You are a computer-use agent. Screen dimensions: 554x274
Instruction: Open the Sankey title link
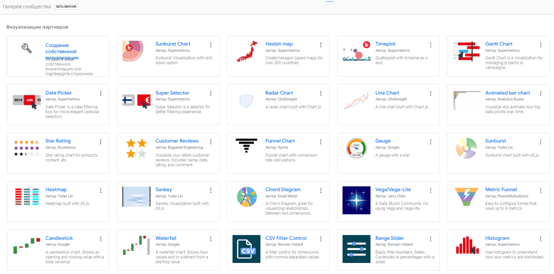(164, 189)
